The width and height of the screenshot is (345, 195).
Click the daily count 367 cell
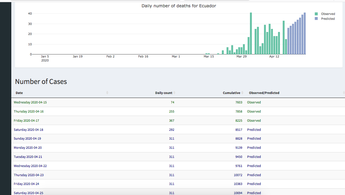pos(171,121)
